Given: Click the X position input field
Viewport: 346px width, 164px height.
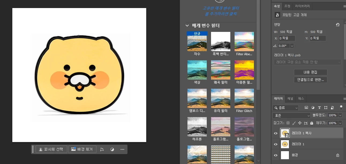Looking at the screenshot, I should click(x=287, y=38).
